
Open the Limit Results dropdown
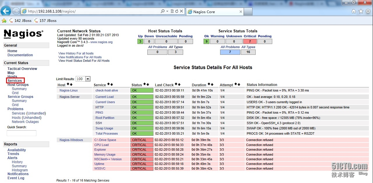click(83, 79)
